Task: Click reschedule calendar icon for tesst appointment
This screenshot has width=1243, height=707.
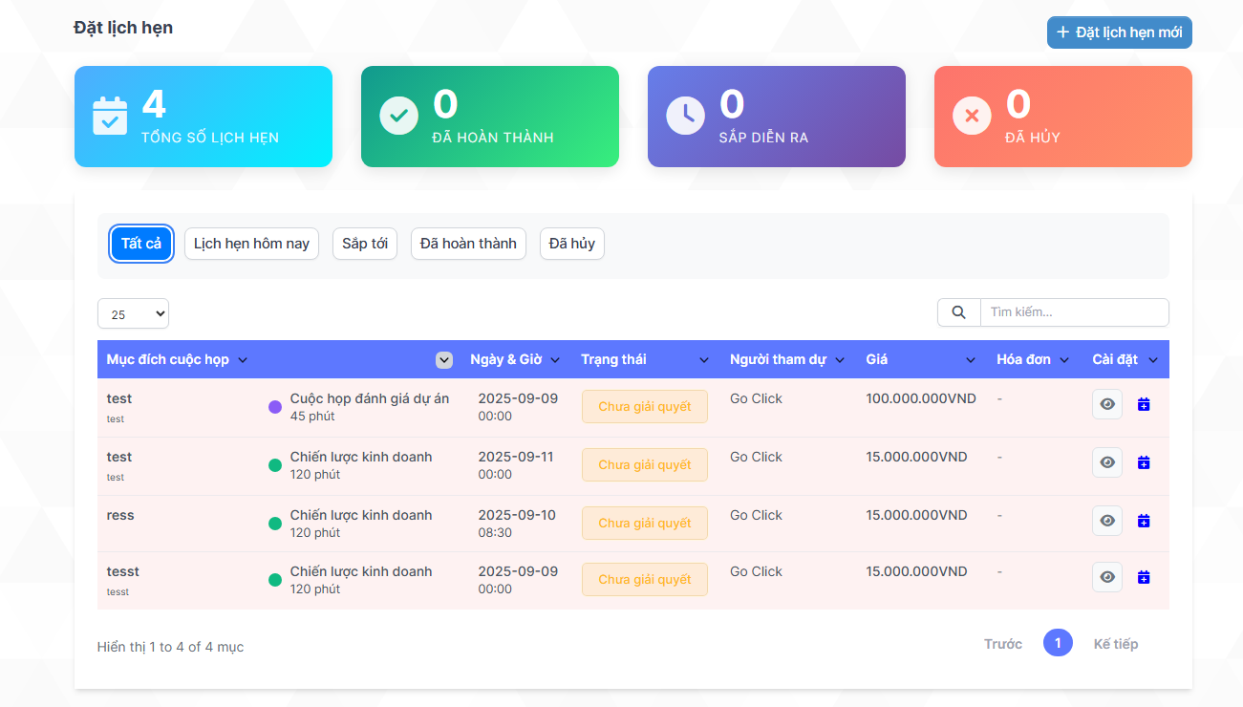Action: [1144, 578]
